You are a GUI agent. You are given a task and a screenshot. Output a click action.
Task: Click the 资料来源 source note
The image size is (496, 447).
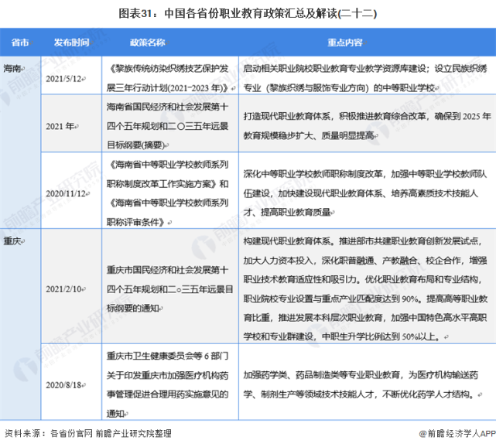coord(88,433)
